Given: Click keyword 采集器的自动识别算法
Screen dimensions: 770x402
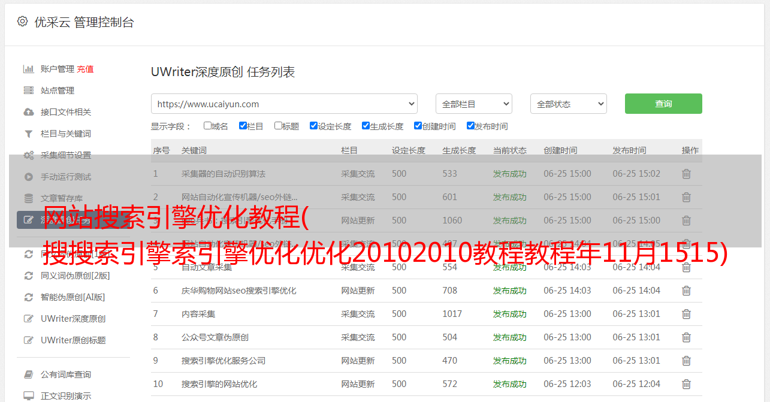Looking at the screenshot, I should point(224,174).
